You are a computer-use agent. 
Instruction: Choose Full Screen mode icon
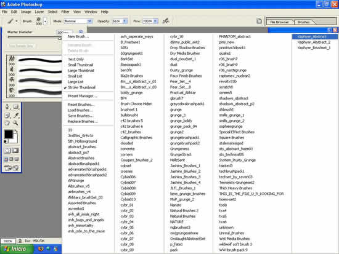(17, 159)
